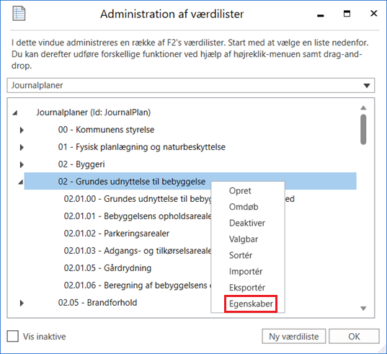This screenshot has width=387, height=354.
Task: Select 02.01.03 - Adgangs- og tilkørselsarealer item
Action: [x=138, y=251]
